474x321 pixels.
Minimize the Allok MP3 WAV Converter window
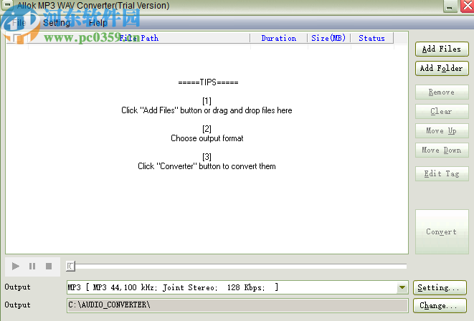450,6
